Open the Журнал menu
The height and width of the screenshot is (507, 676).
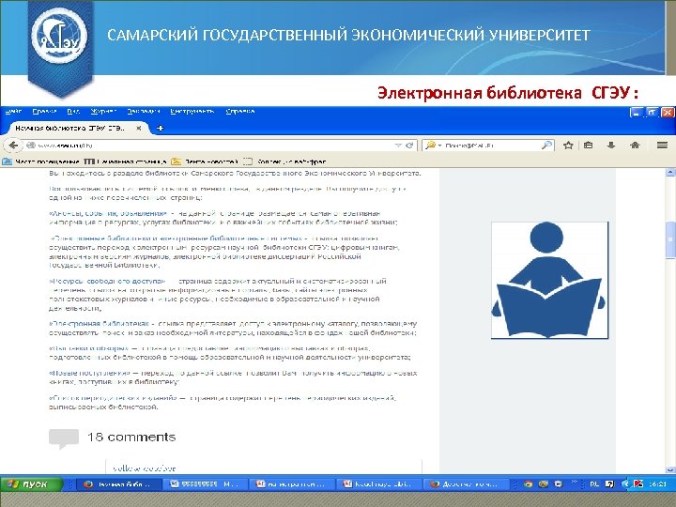(103, 111)
